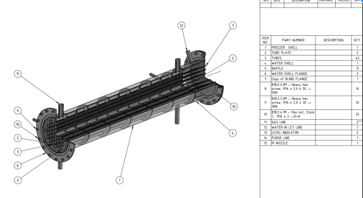The height and width of the screenshot is (198, 363).
Task: Click balloon callout number 9
Action: (18, 110)
